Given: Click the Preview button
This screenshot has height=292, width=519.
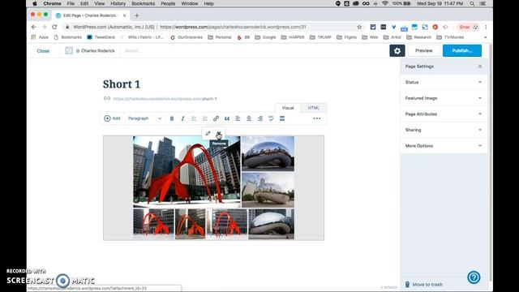Looking at the screenshot, I should (423, 50).
